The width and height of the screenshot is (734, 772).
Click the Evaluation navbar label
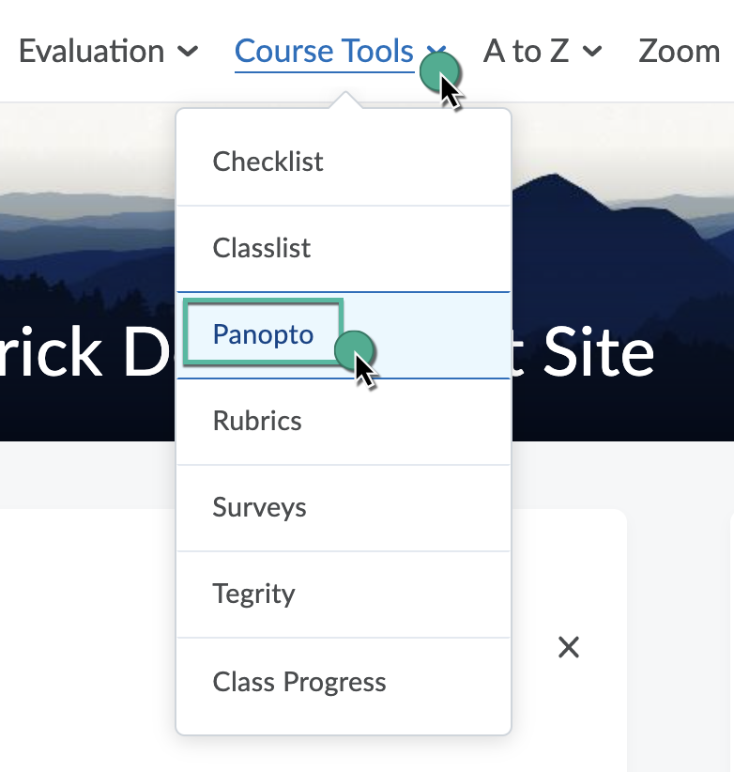[x=91, y=51]
